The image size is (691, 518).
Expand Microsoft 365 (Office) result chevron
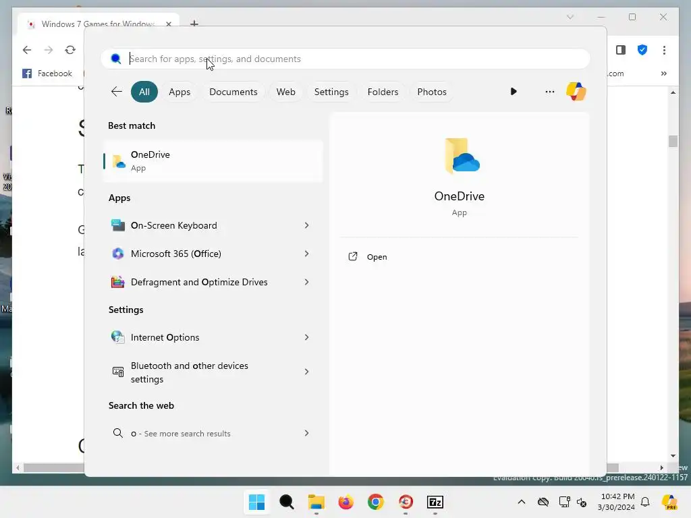pos(307,254)
